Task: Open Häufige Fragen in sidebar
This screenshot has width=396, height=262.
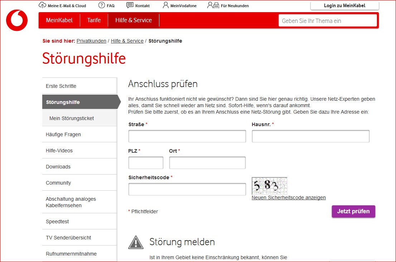Action: point(79,134)
